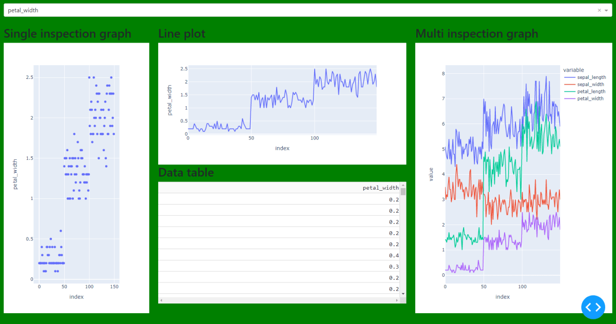
Task: Click the petal_width y-axis title on line plot
Action: coord(169,100)
